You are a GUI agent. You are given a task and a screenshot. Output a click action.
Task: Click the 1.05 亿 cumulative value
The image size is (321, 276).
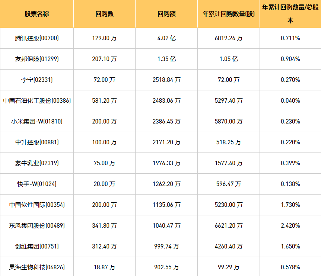click(x=229, y=59)
